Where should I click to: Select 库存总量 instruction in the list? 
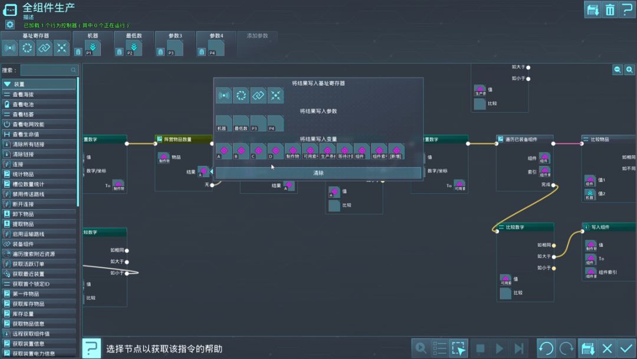(x=39, y=314)
